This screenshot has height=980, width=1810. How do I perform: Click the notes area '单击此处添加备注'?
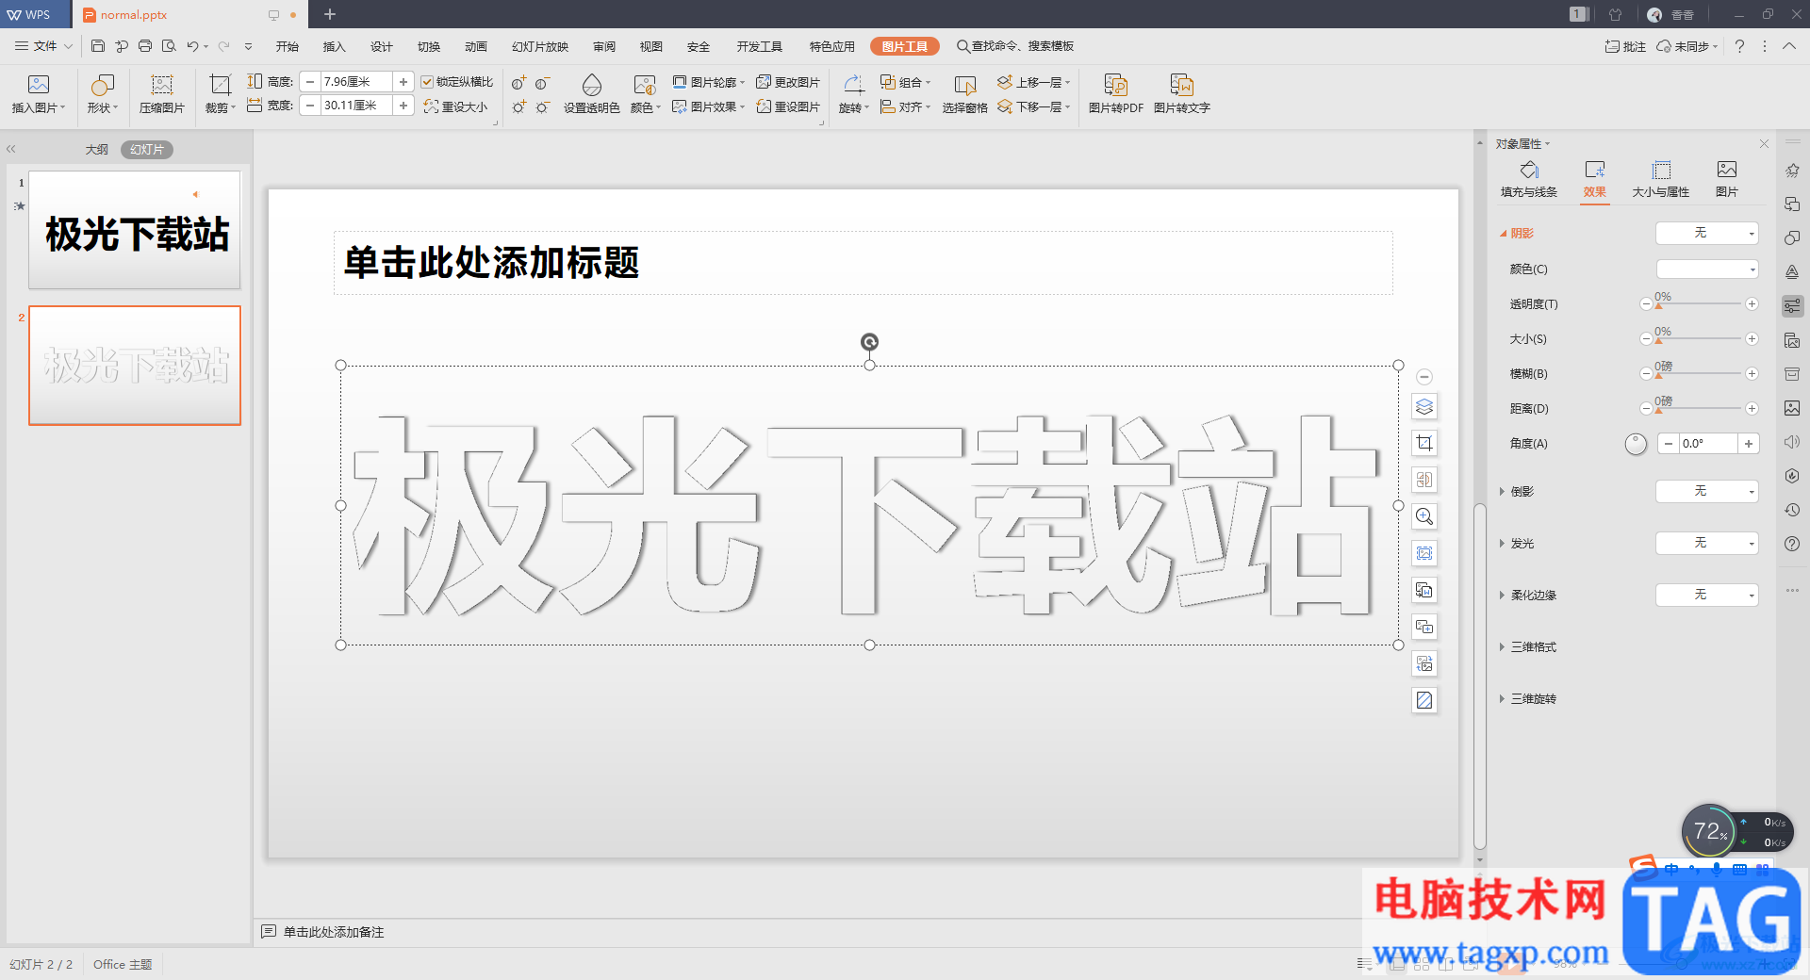click(x=333, y=932)
